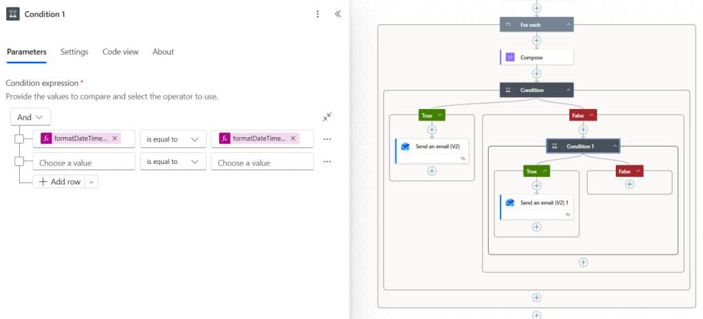
Task: Collapse the Condition 1 False branch
Action: pos(638,172)
